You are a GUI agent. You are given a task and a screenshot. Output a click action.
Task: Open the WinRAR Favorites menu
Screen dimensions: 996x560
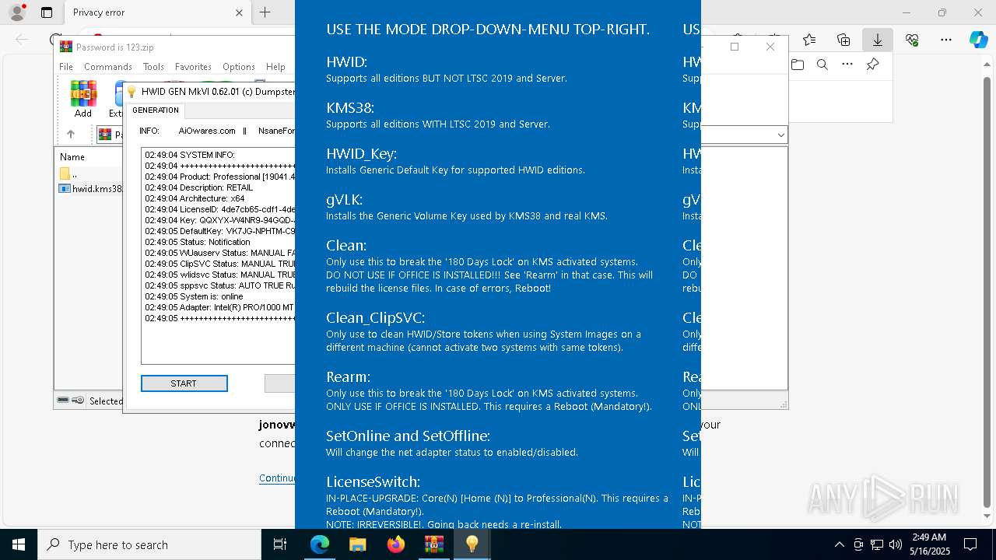point(193,67)
